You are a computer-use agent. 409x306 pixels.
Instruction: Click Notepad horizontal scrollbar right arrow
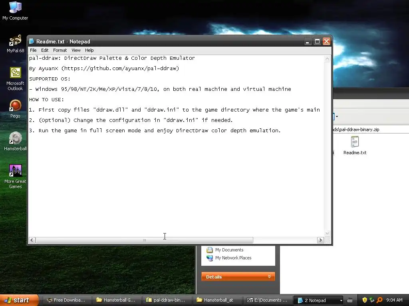coord(320,240)
